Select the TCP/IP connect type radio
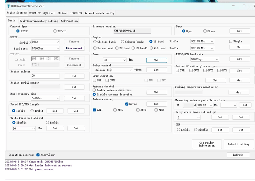Screen dimensions: 255x181 click(60, 31)
